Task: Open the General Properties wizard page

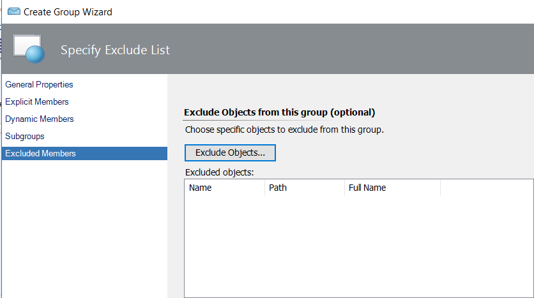Action: 39,84
